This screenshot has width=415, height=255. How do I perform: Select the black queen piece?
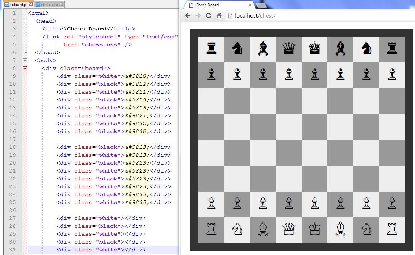(x=288, y=48)
